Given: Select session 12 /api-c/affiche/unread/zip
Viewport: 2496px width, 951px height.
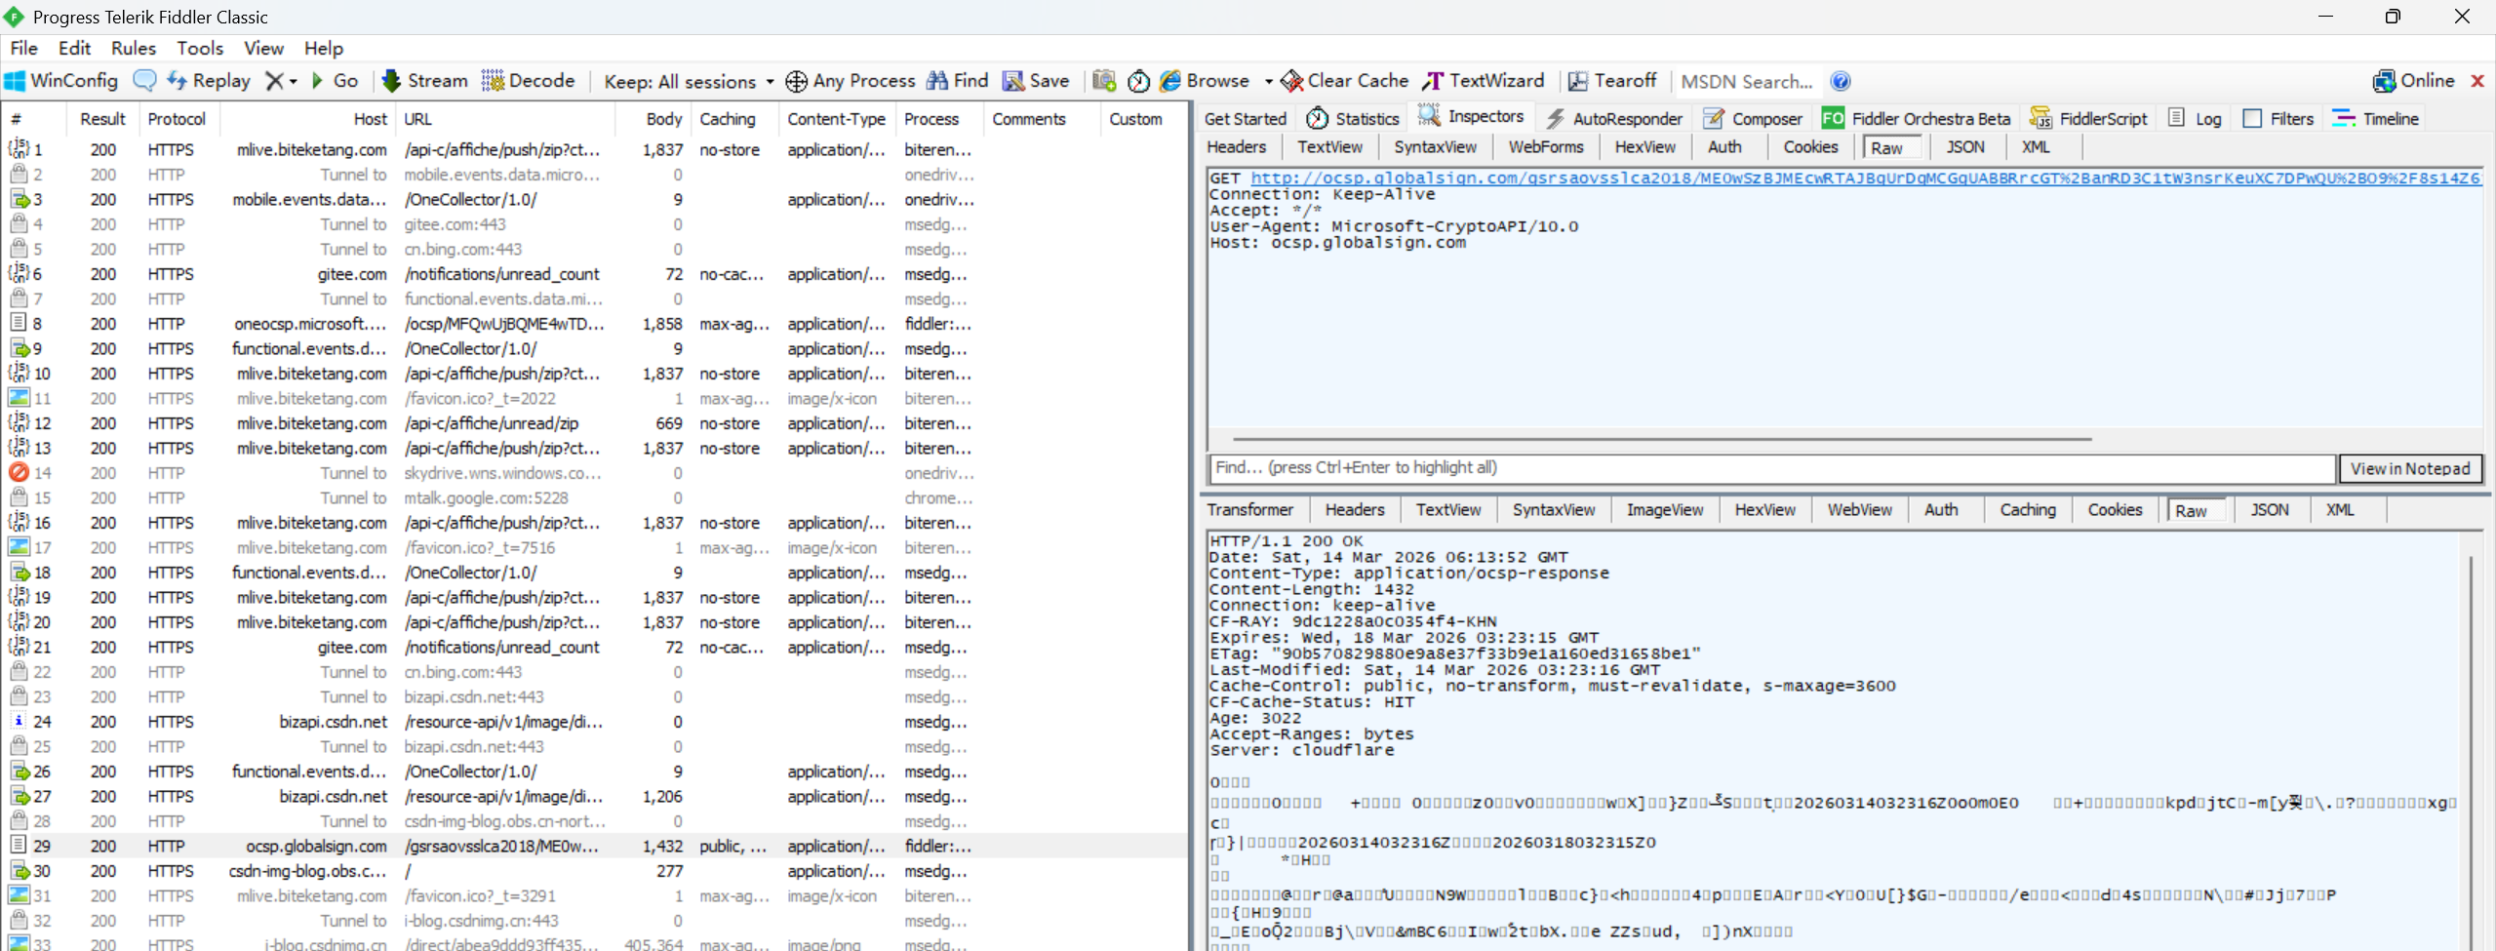Looking at the screenshot, I should pyautogui.click(x=594, y=423).
